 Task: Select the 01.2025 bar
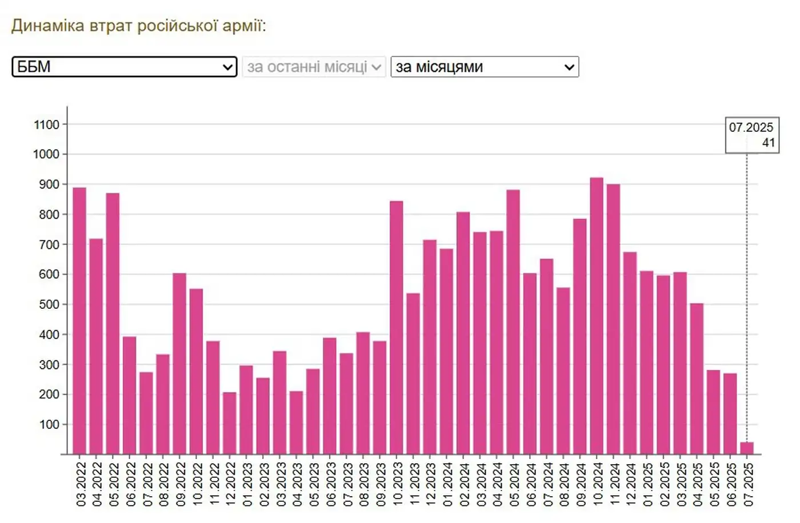point(646,363)
